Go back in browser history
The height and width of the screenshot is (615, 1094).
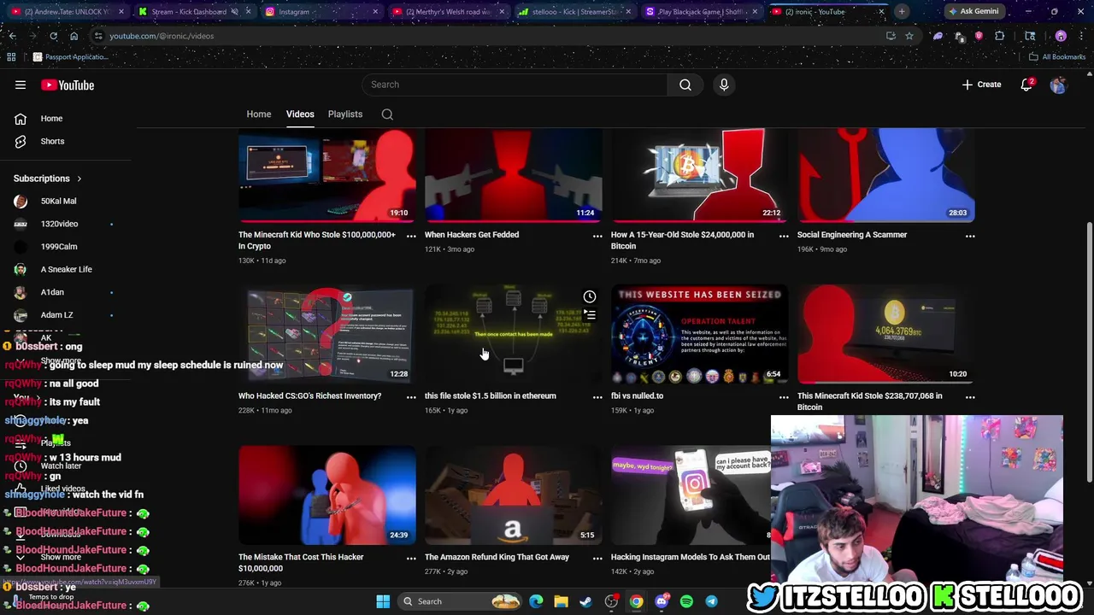click(x=12, y=36)
